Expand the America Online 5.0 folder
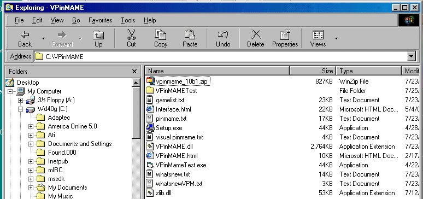This screenshot has width=423, height=199. [x=31, y=126]
